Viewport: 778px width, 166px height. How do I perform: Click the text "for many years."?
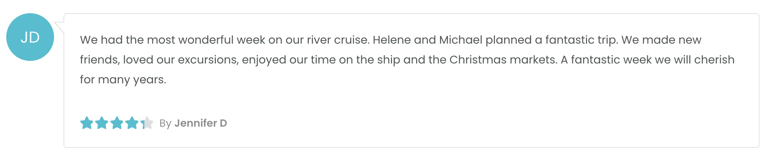[123, 80]
